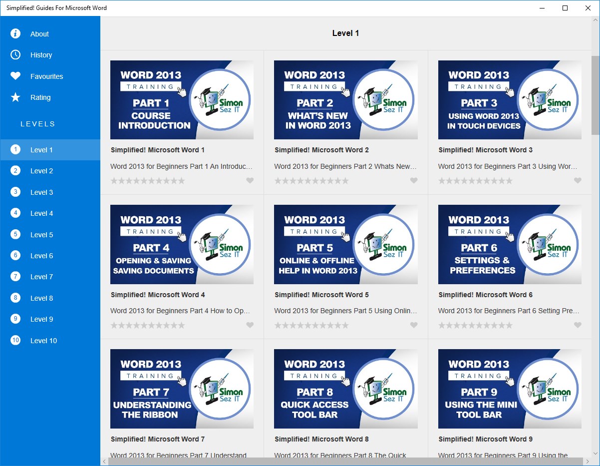Maximize the Simplified! Guides window
Image resolution: width=600 pixels, height=466 pixels.
point(565,8)
